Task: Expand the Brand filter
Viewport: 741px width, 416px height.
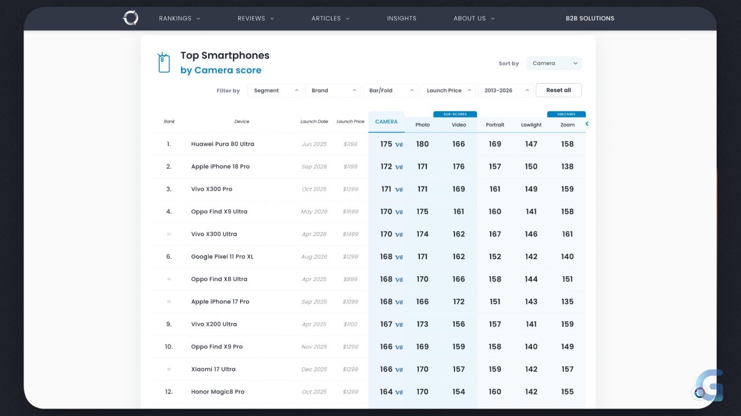Action: tap(333, 90)
